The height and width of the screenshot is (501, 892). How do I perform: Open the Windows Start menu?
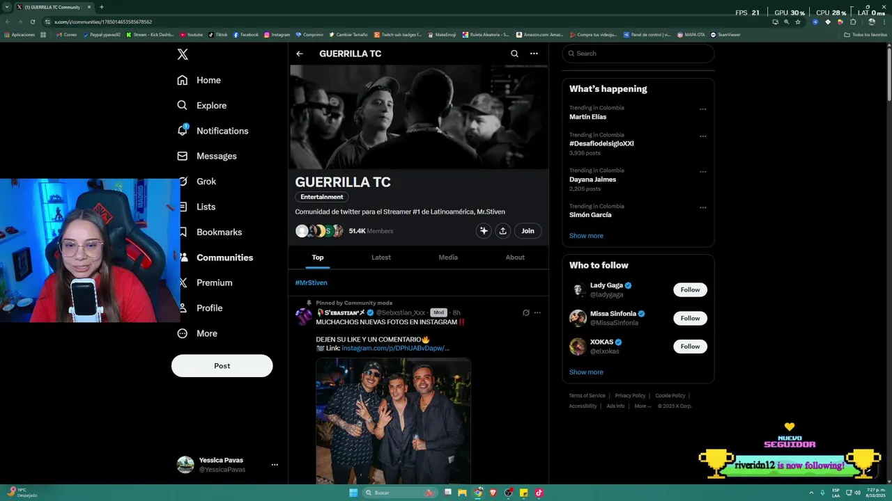pos(353,493)
